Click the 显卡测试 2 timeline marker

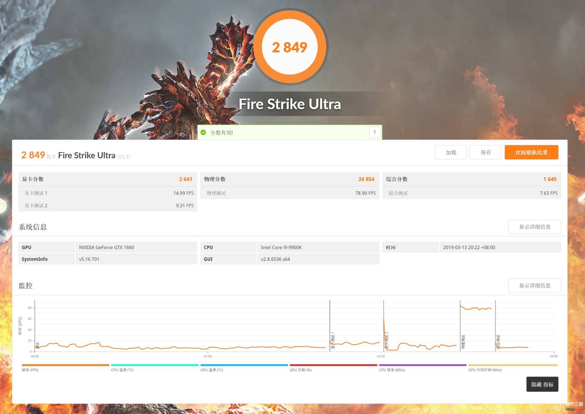(387, 340)
